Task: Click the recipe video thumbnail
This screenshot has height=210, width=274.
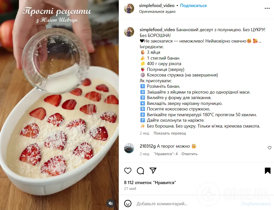Action: point(59,105)
